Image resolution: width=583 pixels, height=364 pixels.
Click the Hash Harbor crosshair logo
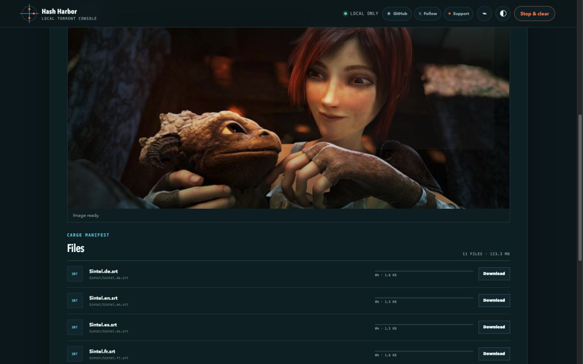29,13
